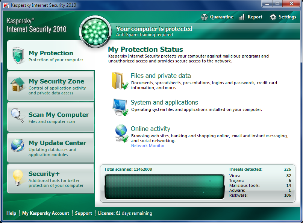
Task: Click License: 61 days remaining
Action: [125, 213]
